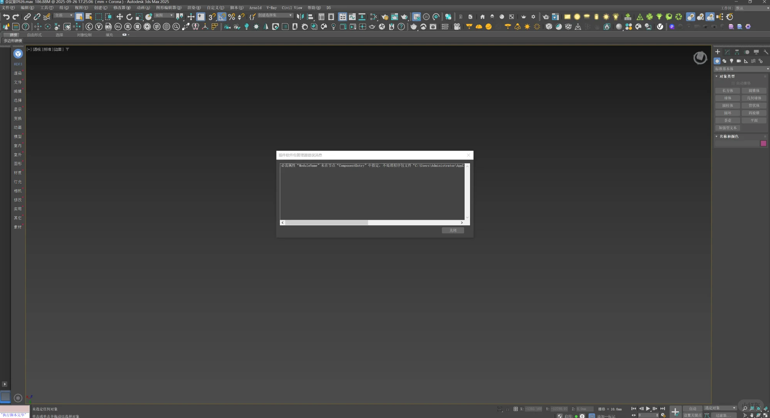Switch to the Lights category in Create panel
This screenshot has height=418, width=770.
pos(732,61)
